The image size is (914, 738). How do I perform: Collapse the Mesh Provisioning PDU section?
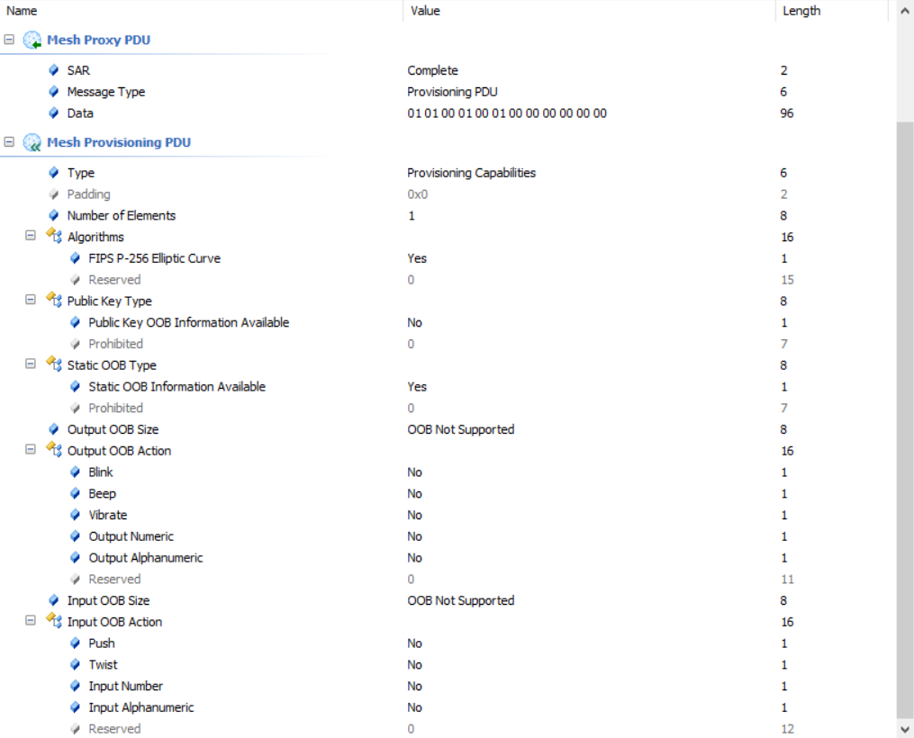click(x=9, y=142)
